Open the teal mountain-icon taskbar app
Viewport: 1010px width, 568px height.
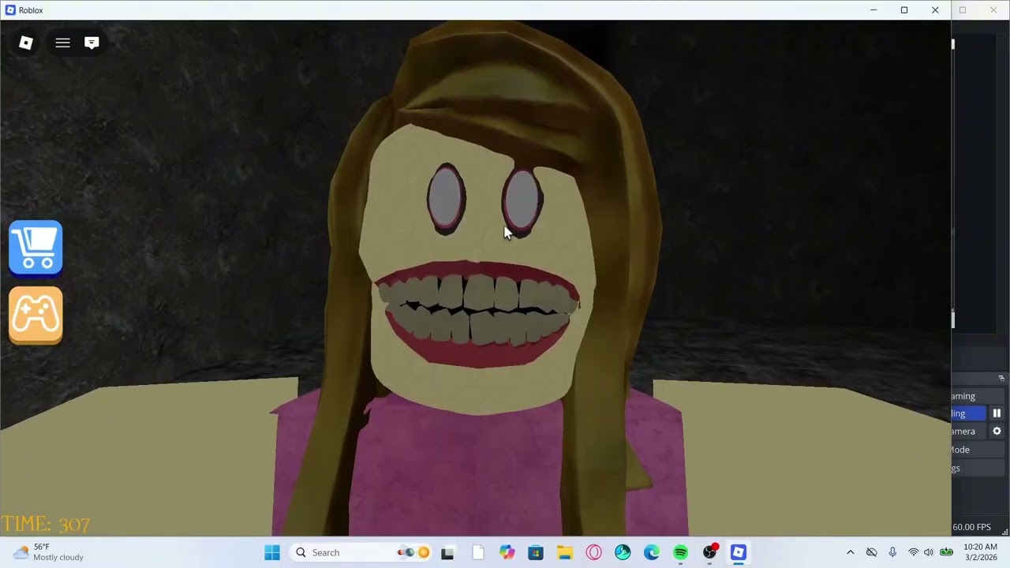[623, 552]
